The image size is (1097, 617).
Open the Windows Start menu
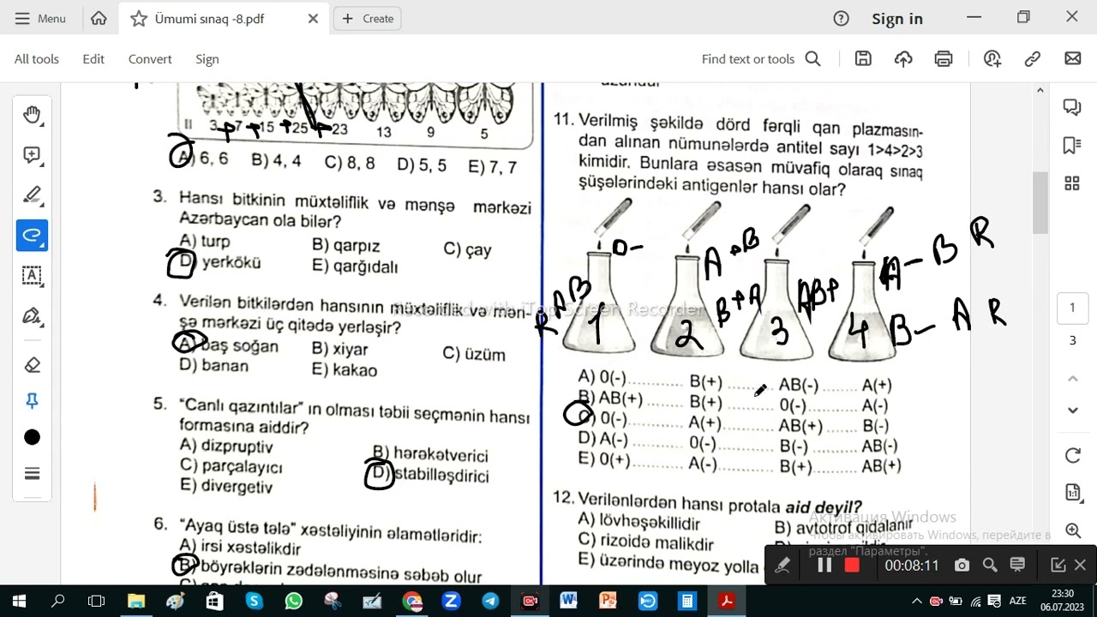pyautogui.click(x=19, y=601)
